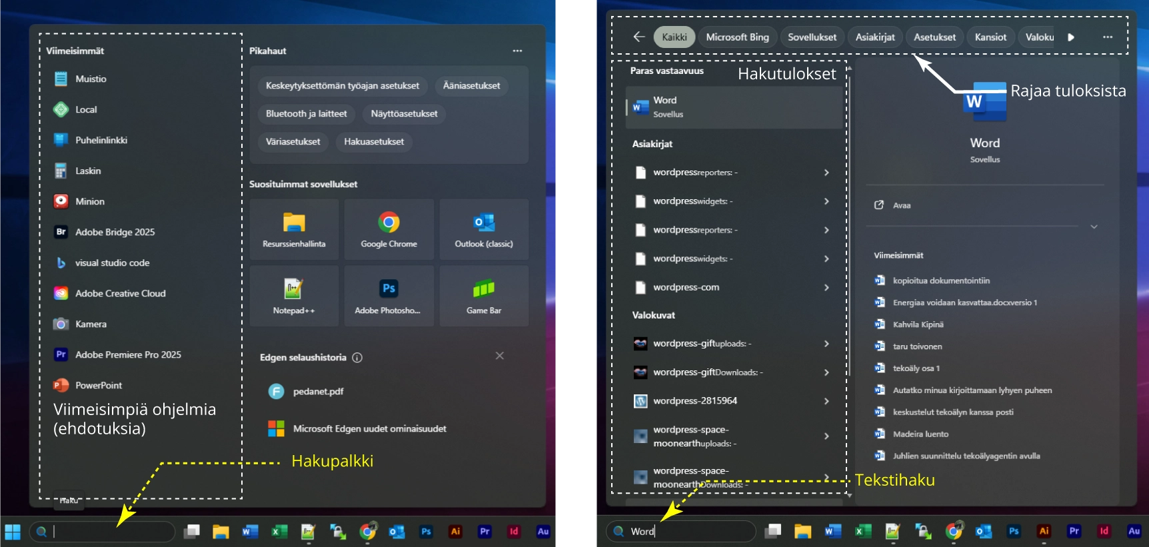Click the Windows Start button
1149x547 pixels.
(13, 532)
